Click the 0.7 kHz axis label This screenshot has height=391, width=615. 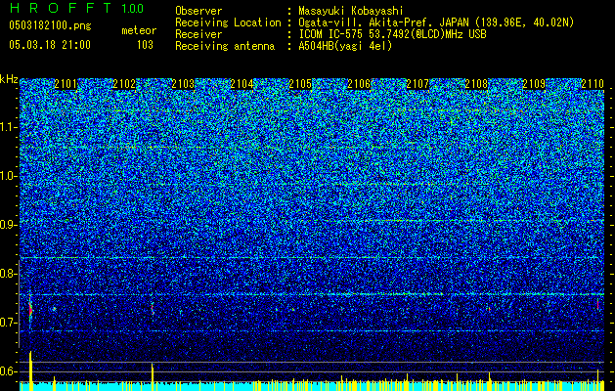8,323
